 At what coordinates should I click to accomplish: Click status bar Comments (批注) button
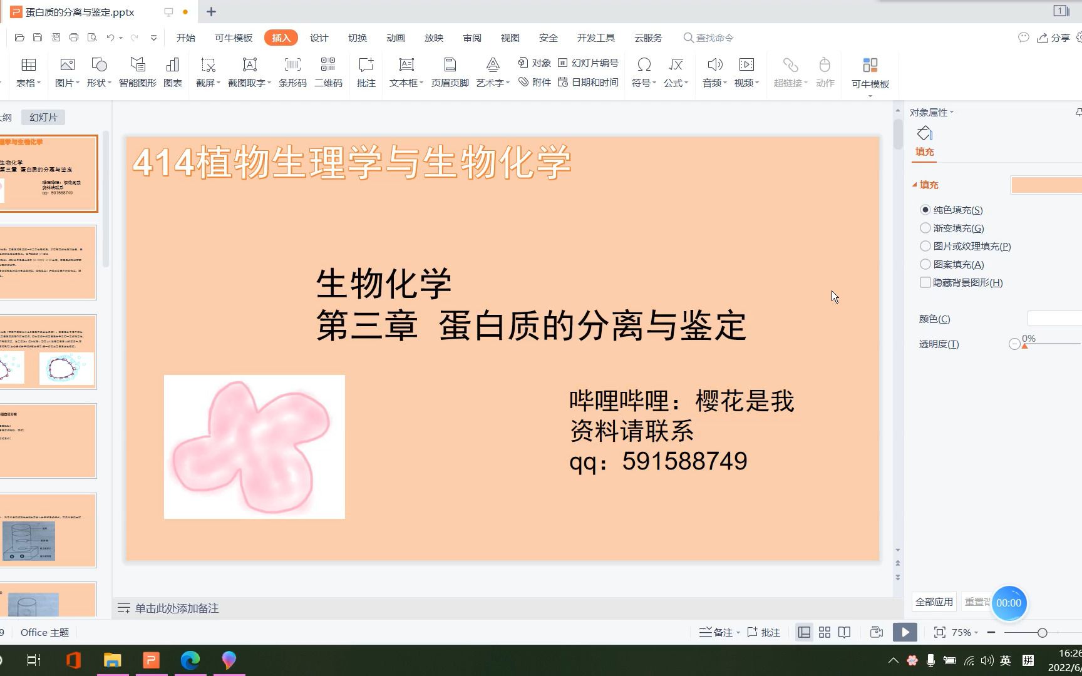click(764, 632)
